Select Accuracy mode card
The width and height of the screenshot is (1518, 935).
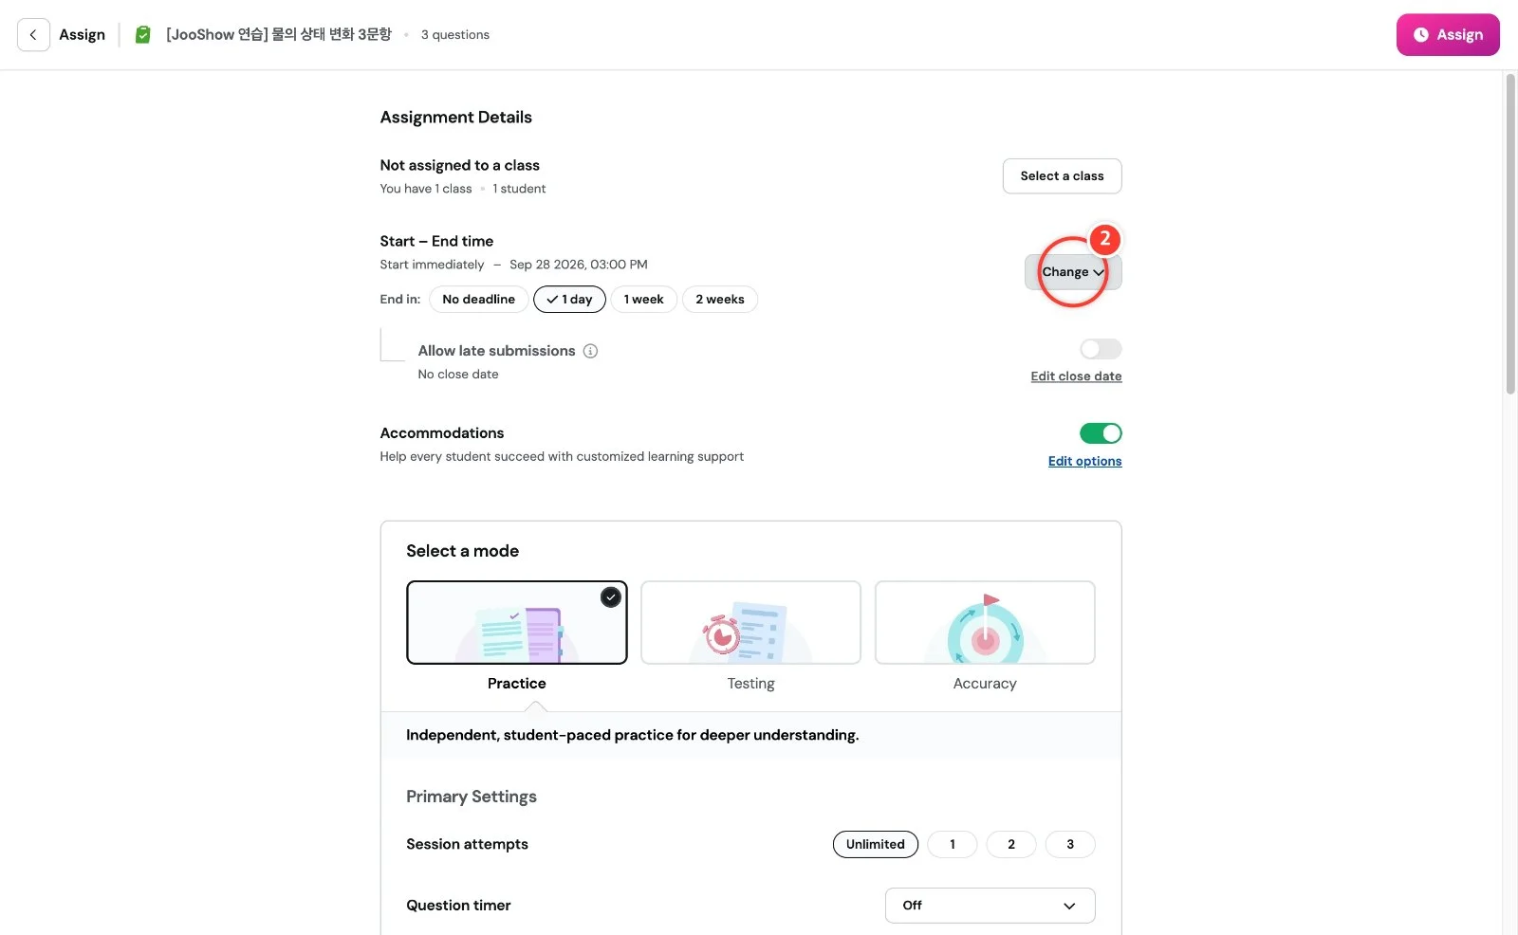pos(985,623)
